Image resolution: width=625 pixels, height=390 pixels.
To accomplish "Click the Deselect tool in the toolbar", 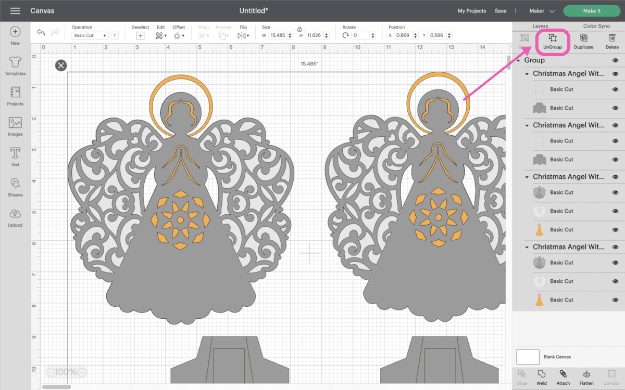I will pyautogui.click(x=140, y=34).
